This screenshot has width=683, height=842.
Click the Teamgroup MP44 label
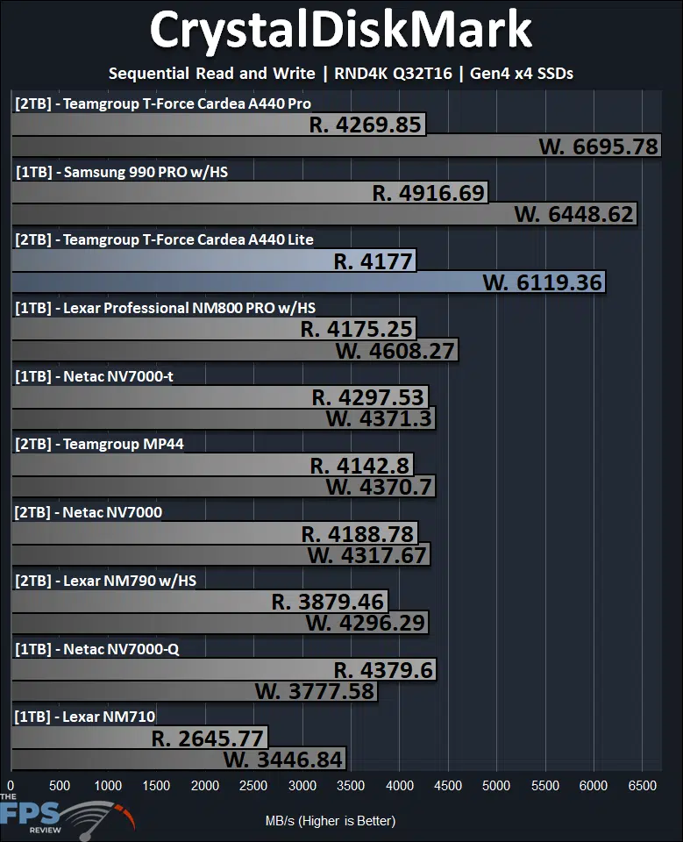click(x=99, y=444)
